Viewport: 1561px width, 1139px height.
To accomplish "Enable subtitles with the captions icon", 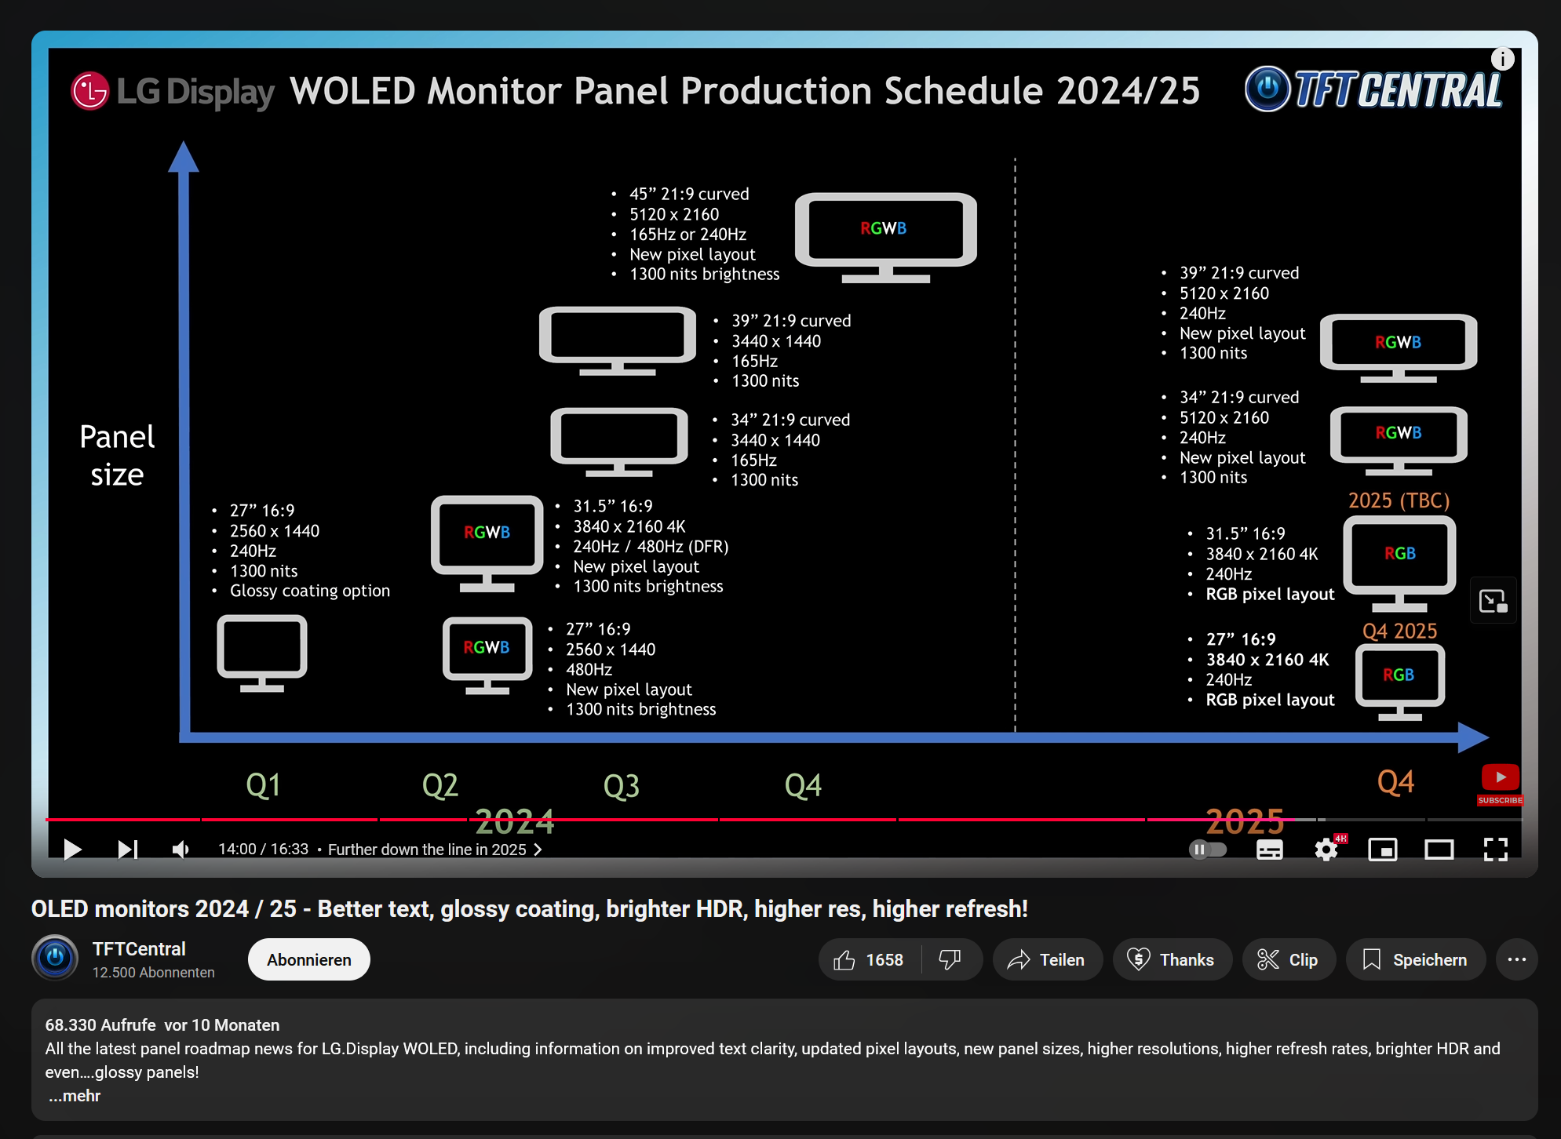I will [1269, 849].
